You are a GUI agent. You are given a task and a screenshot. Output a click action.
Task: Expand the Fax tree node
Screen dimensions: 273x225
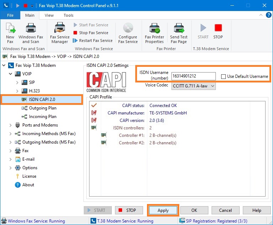click(10, 151)
